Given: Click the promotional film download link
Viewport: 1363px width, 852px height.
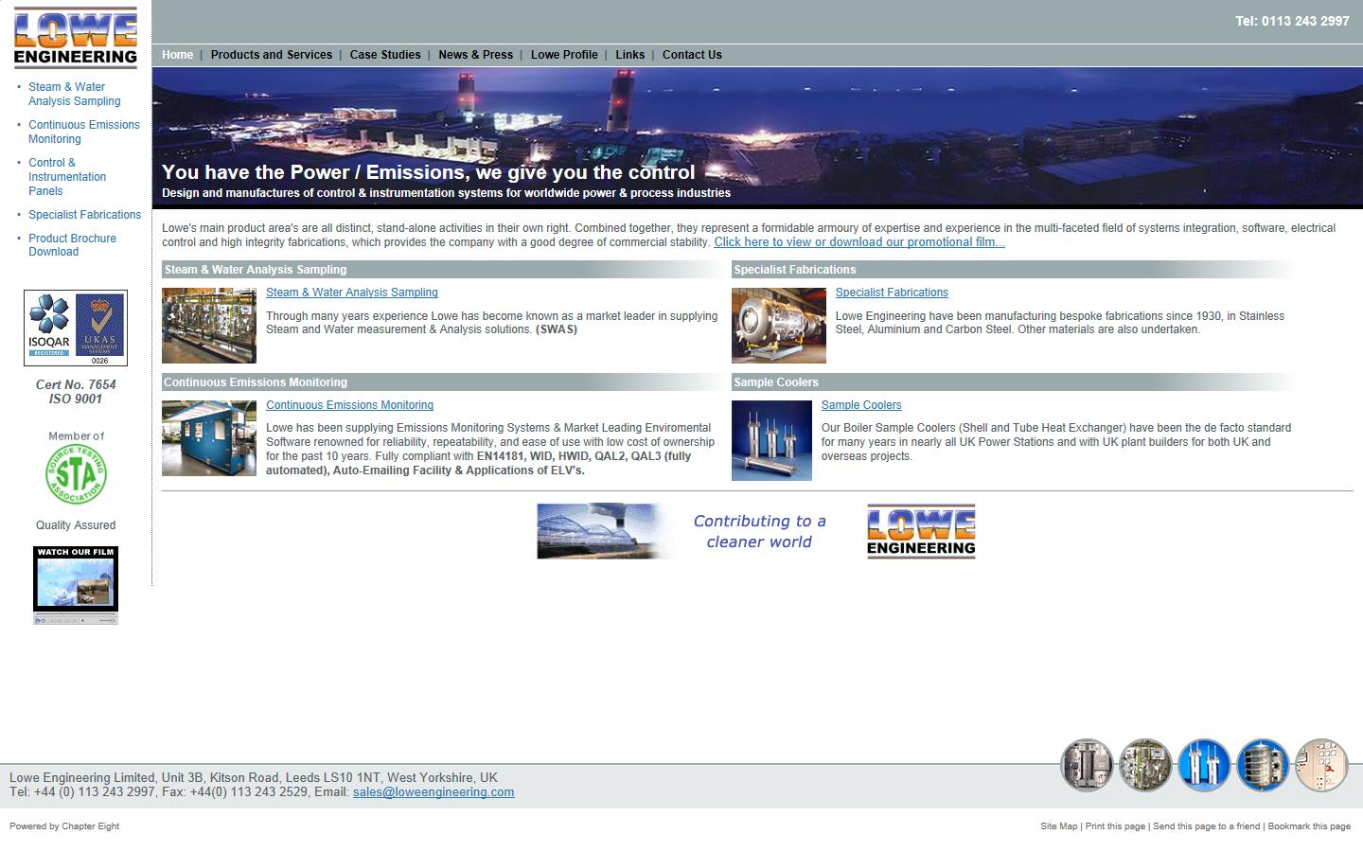Looking at the screenshot, I should pyautogui.click(x=859, y=242).
